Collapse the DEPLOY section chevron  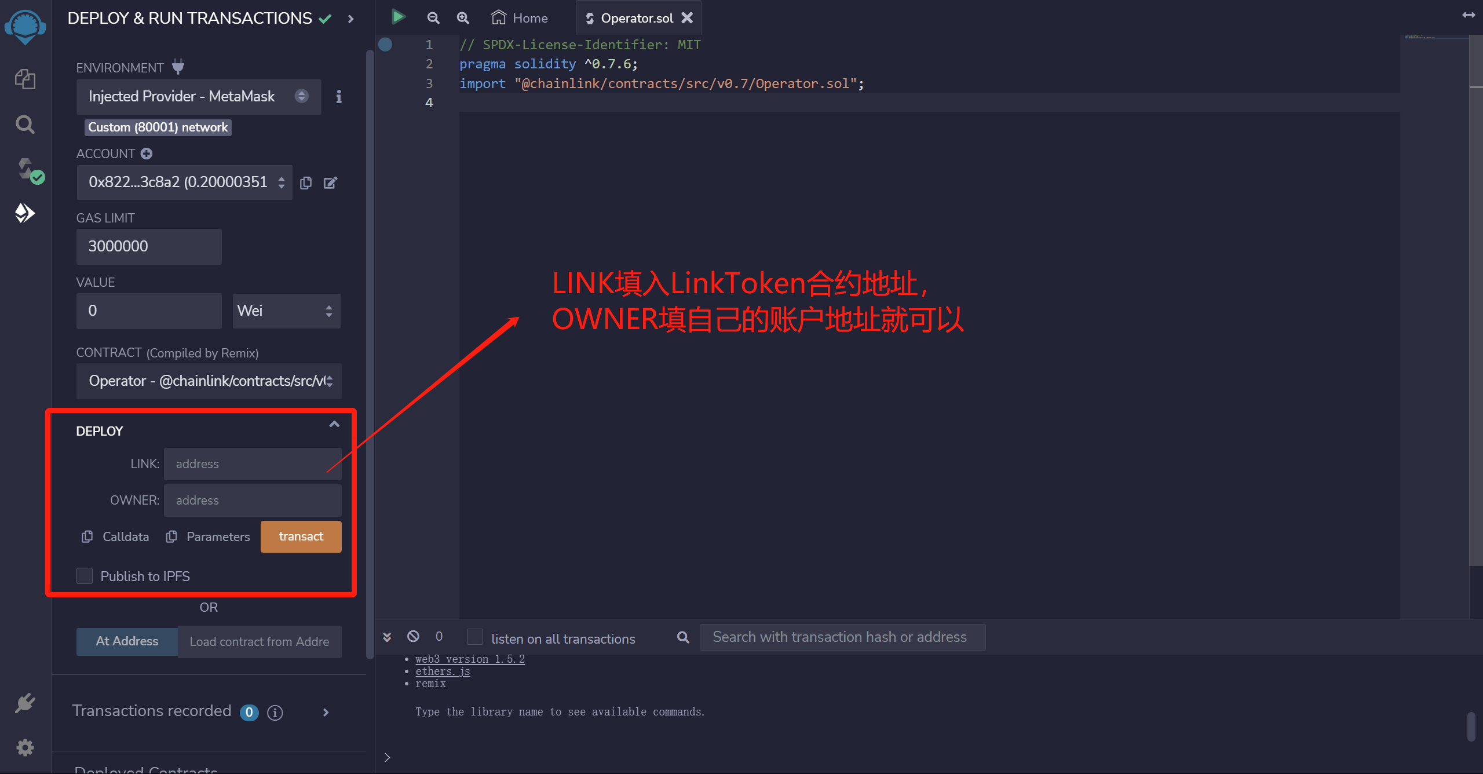tap(334, 425)
